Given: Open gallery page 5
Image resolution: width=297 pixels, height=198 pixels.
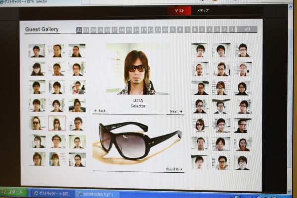Looking at the screenshot, I should coord(202,29).
